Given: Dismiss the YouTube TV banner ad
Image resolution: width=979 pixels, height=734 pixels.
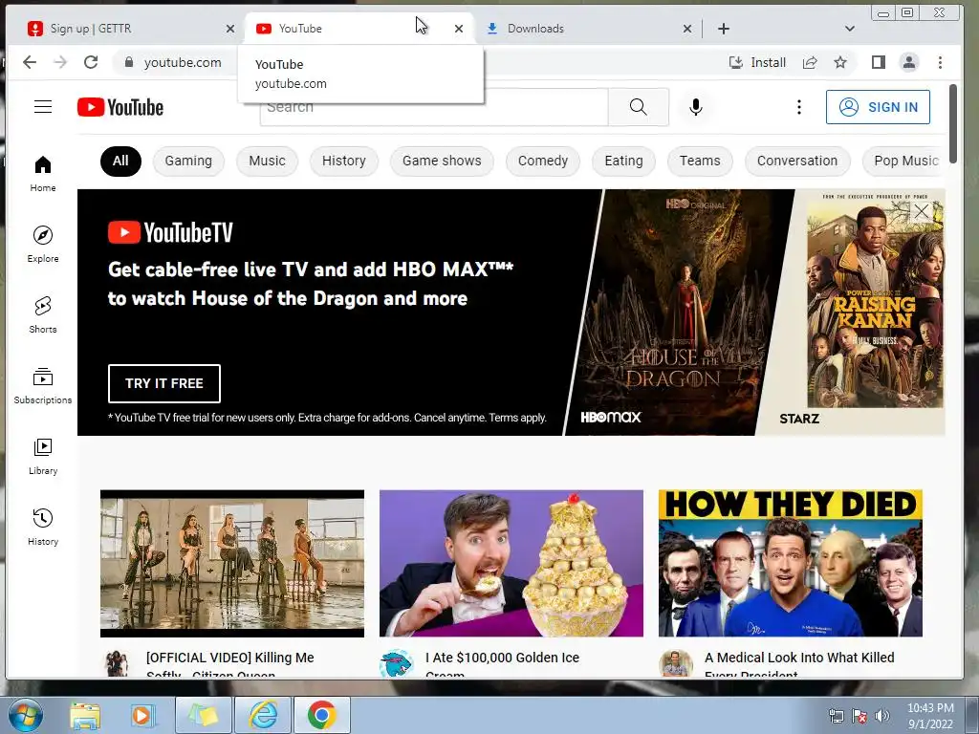Looking at the screenshot, I should (922, 211).
